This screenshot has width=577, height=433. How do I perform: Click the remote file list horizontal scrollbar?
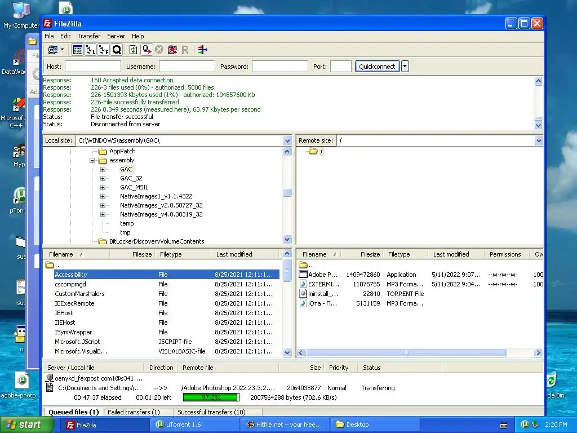pyautogui.click(x=406, y=353)
